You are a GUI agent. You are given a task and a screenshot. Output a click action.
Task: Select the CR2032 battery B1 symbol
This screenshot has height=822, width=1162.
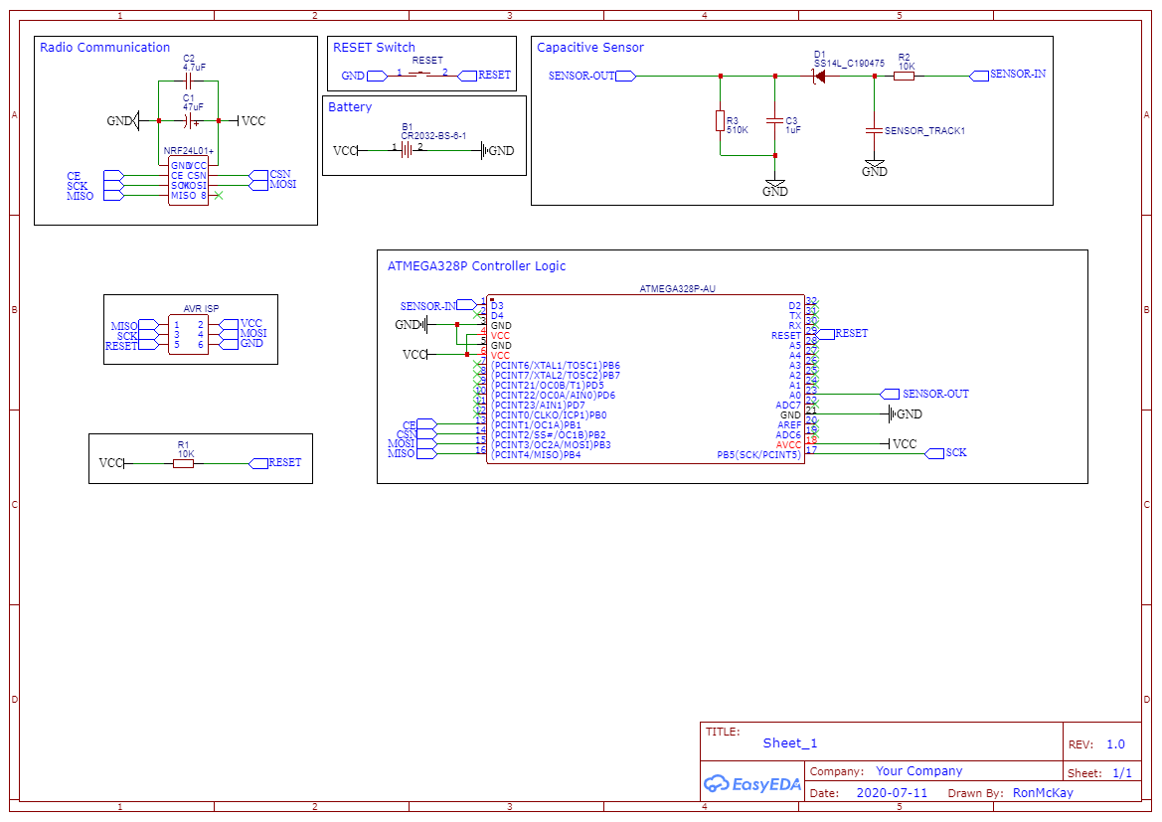point(407,150)
